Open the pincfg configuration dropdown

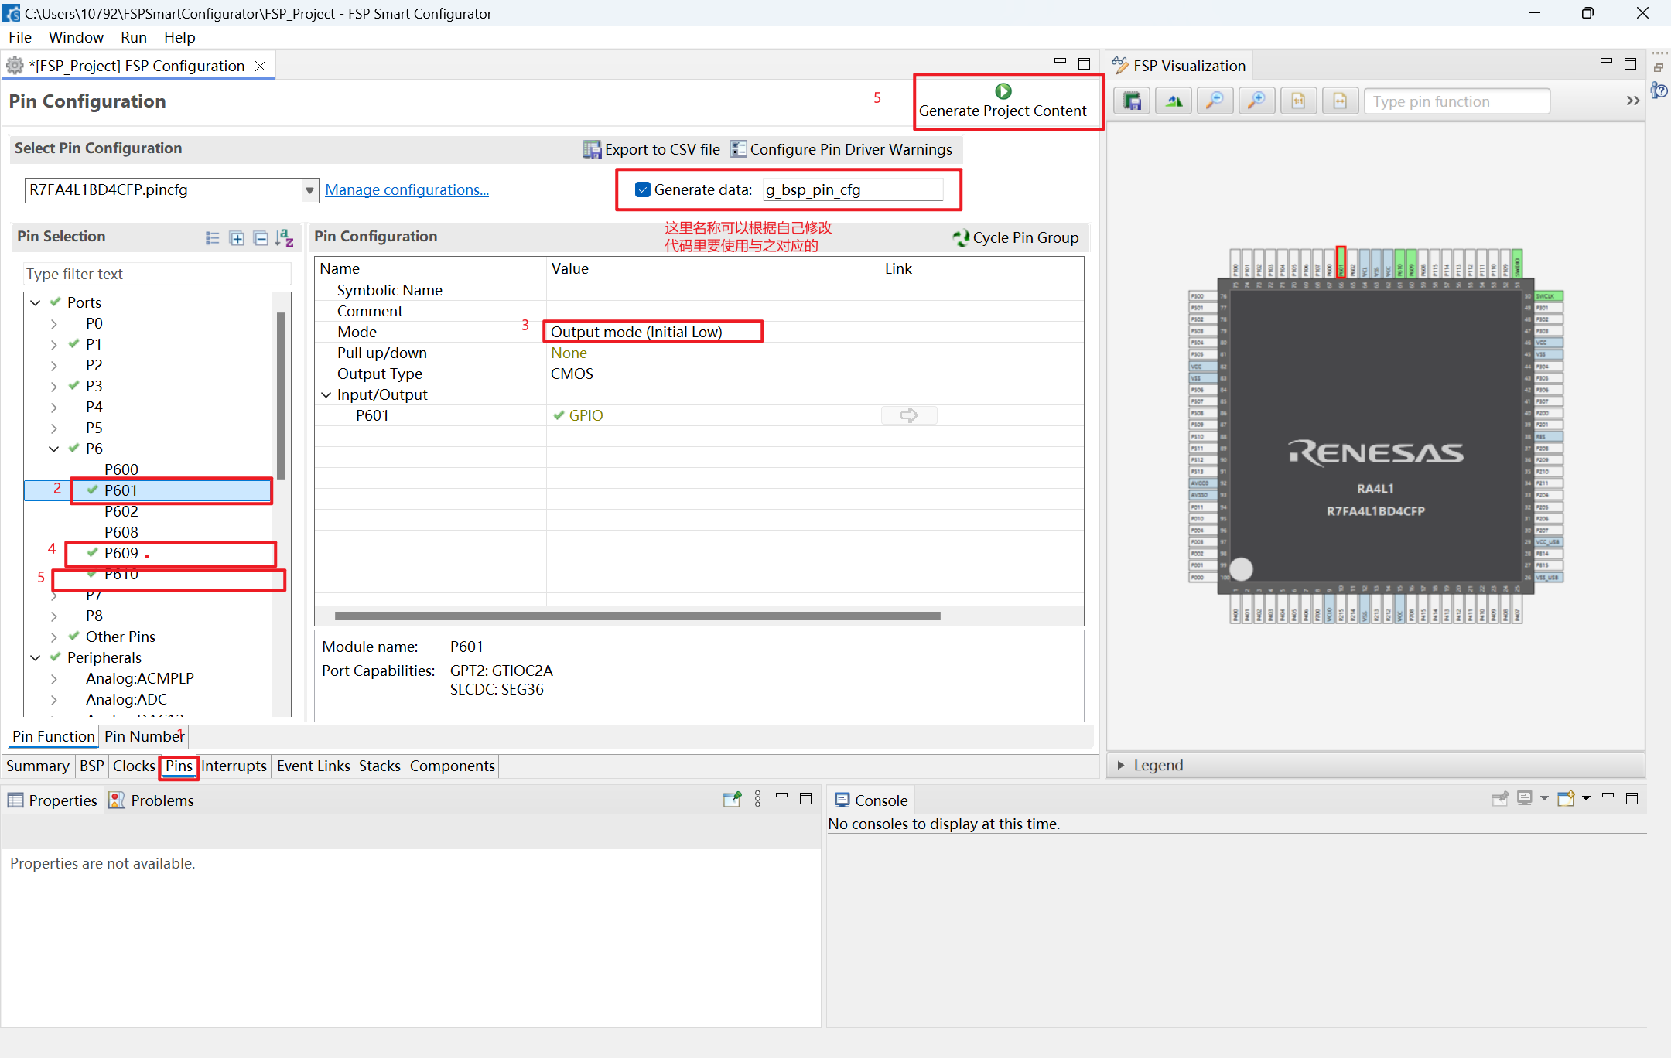pos(309,190)
